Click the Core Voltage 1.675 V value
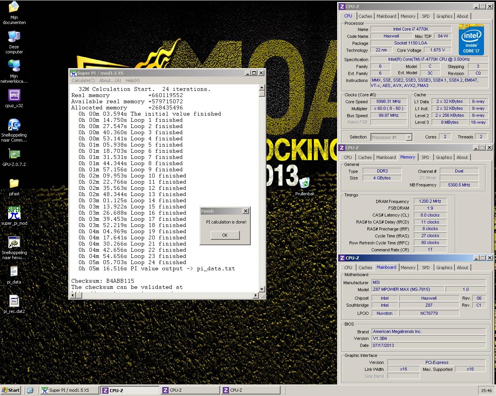The image size is (496, 396). [437, 50]
